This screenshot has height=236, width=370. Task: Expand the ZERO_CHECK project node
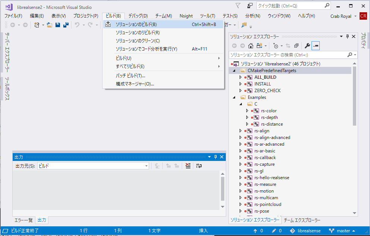(x=240, y=91)
